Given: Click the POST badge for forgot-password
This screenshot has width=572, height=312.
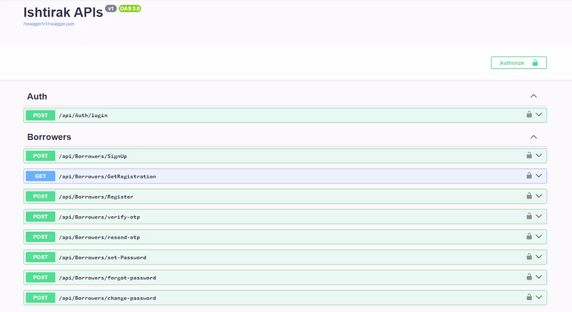Looking at the screenshot, I should (x=41, y=277).
